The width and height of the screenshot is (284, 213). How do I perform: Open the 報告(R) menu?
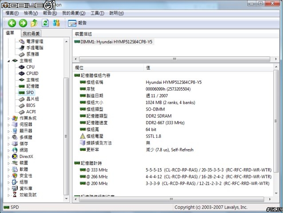50,13
